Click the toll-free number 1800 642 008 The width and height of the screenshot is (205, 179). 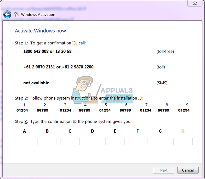tap(36, 51)
